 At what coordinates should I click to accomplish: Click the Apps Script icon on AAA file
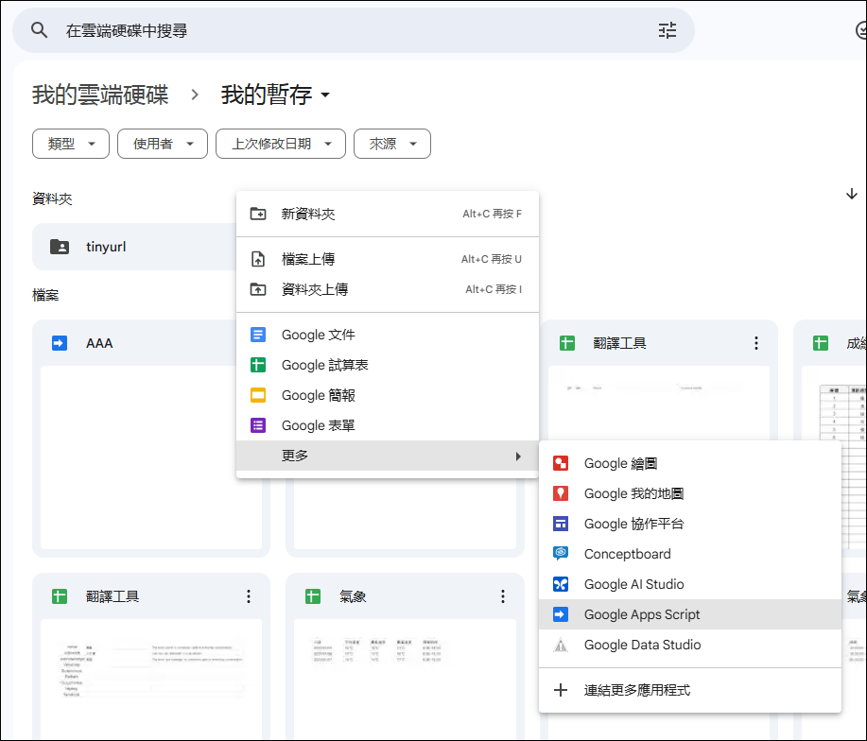click(x=60, y=343)
